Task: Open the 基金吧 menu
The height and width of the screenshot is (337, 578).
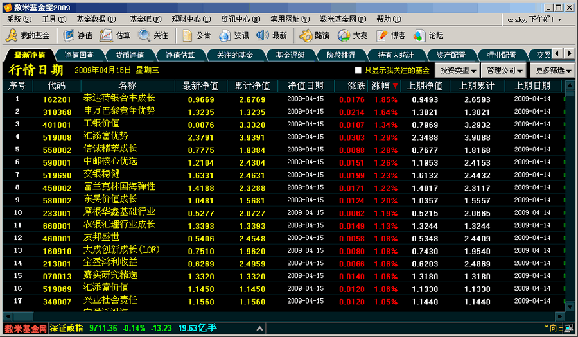Action: 145,19
